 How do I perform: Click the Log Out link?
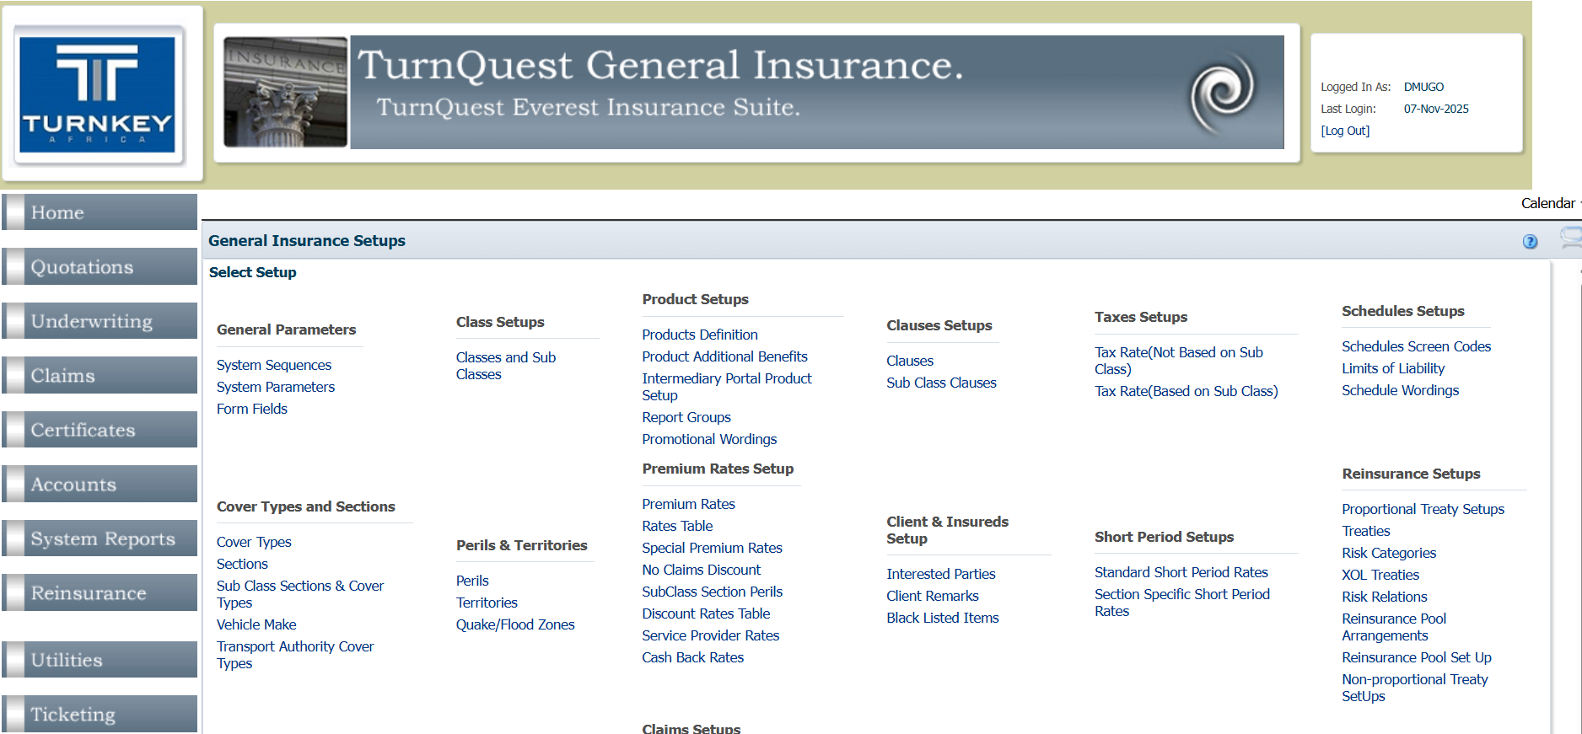pyautogui.click(x=1345, y=131)
